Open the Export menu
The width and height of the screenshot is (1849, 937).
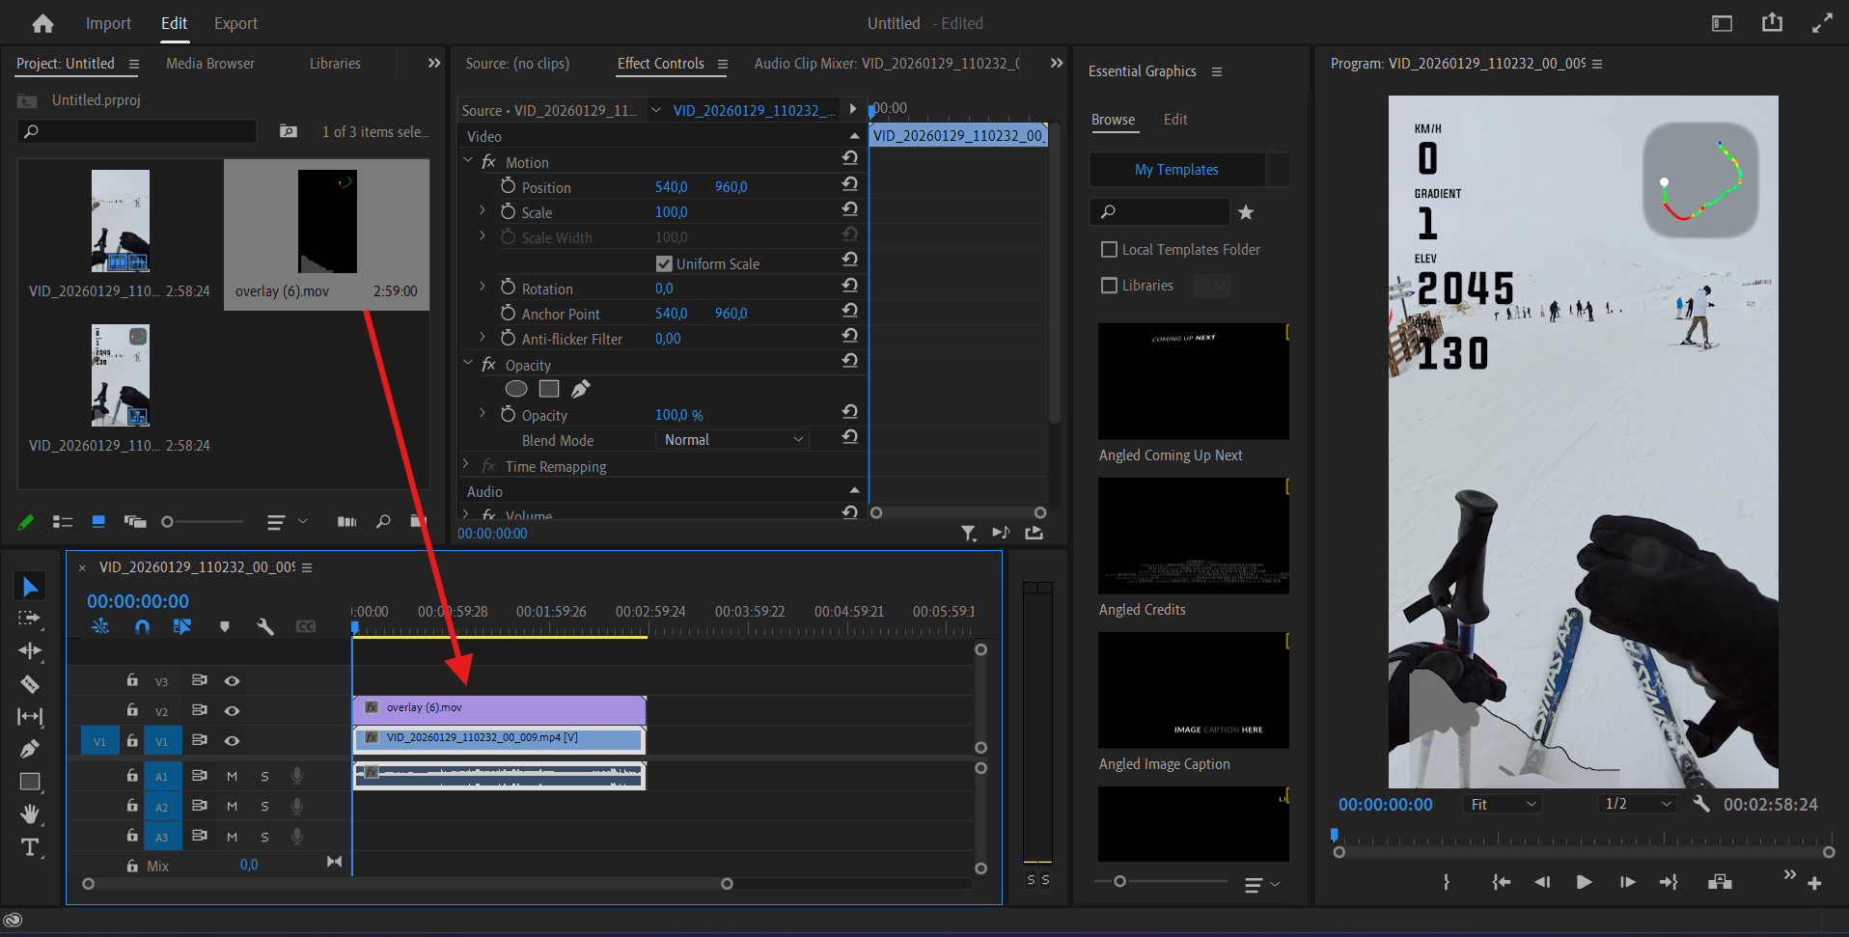[x=235, y=23]
